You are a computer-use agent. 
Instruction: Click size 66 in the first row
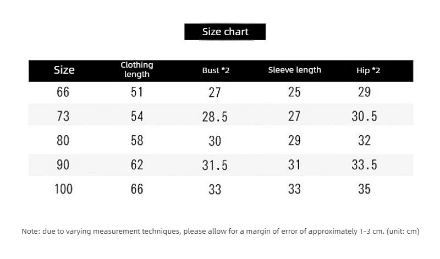coord(63,92)
